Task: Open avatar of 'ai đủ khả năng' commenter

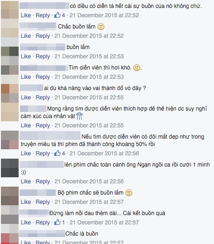Action: coord(10,93)
